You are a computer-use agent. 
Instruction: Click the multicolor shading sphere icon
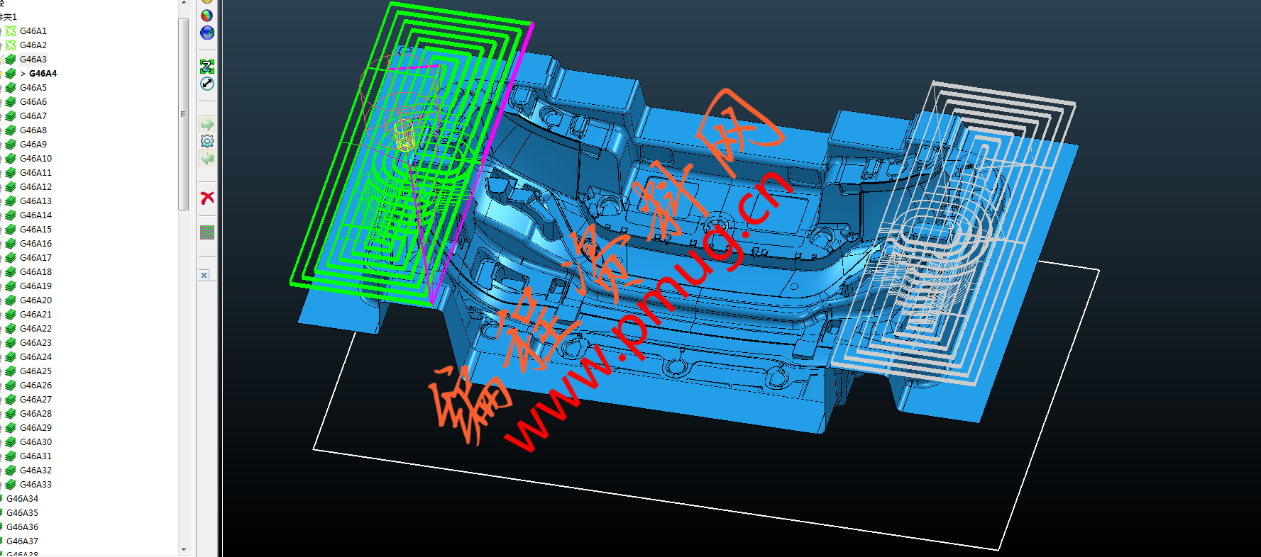pos(207,16)
